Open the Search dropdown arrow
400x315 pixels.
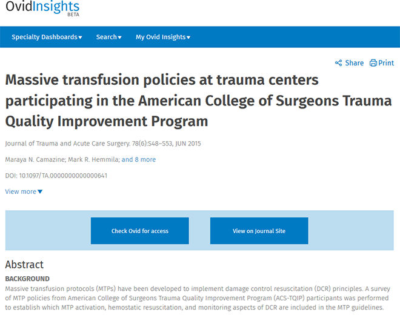(119, 38)
